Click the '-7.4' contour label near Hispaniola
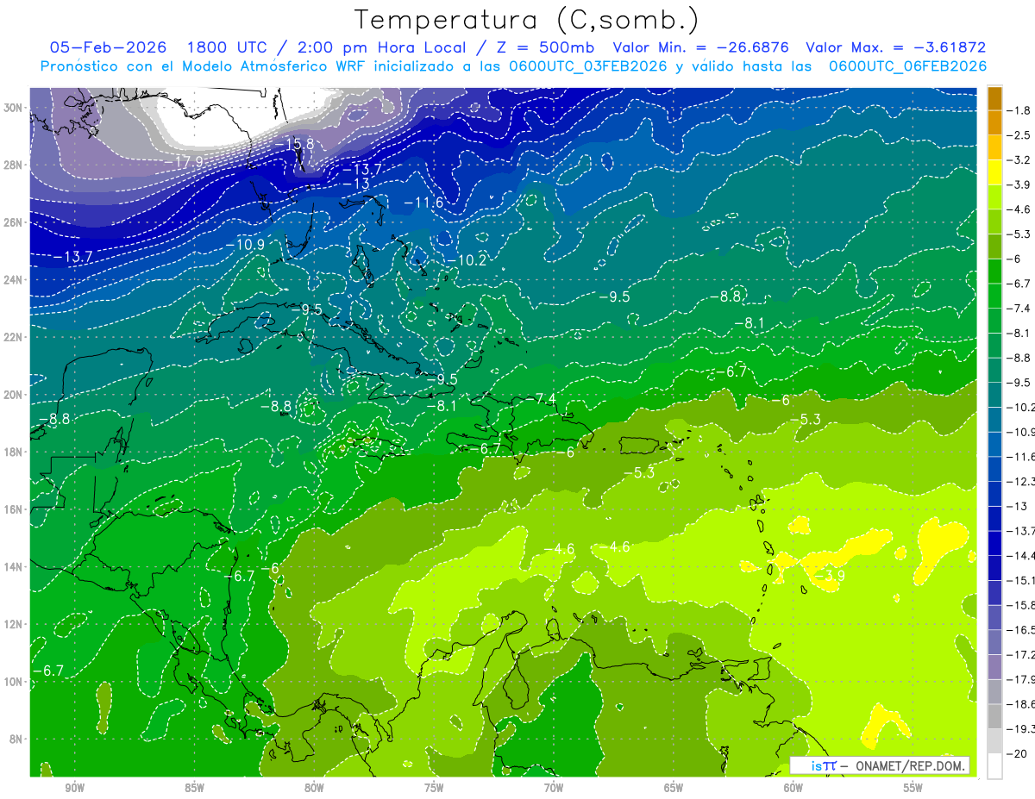1035x799 pixels. pos(542,398)
